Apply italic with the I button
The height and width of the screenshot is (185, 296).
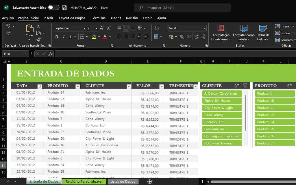tap(64, 37)
